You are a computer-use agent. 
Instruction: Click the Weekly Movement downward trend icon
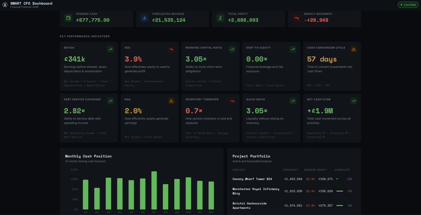click(x=296, y=18)
